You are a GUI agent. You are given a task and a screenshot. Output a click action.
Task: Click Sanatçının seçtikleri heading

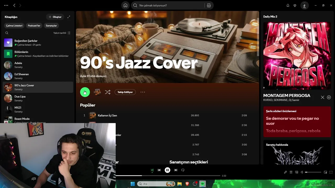[x=189, y=162]
